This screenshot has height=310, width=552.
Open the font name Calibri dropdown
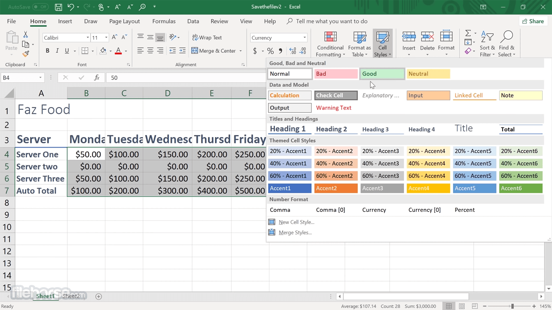tap(88, 38)
